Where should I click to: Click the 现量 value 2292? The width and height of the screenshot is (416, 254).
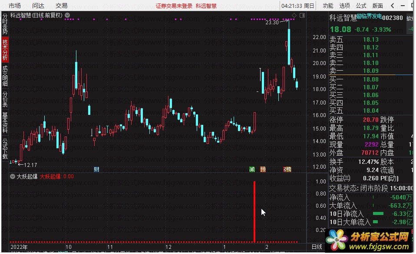click(x=371, y=145)
